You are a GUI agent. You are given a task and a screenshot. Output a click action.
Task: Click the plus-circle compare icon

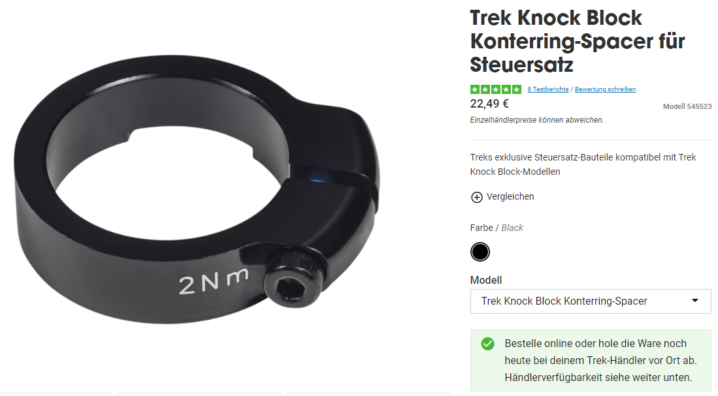click(x=477, y=197)
